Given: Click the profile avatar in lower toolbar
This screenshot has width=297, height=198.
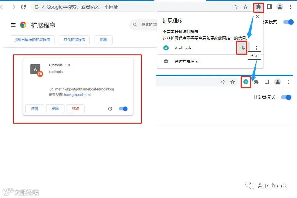Looking at the screenshot, I should [278, 82].
